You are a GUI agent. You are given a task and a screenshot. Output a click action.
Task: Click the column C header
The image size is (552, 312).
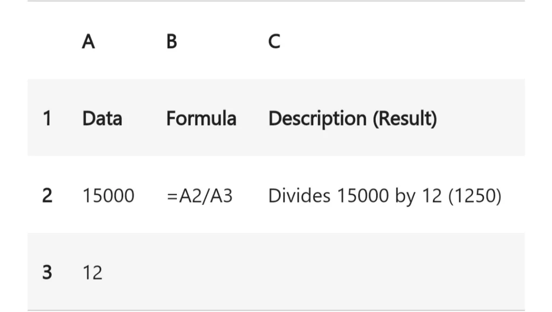(x=274, y=41)
